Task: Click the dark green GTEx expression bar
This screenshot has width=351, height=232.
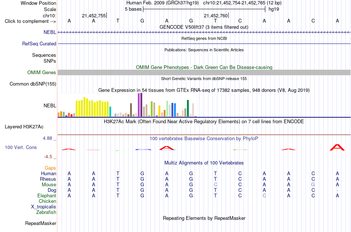Action: click(x=188, y=108)
